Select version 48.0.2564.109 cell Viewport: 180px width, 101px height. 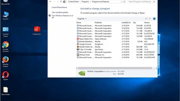point(149,44)
